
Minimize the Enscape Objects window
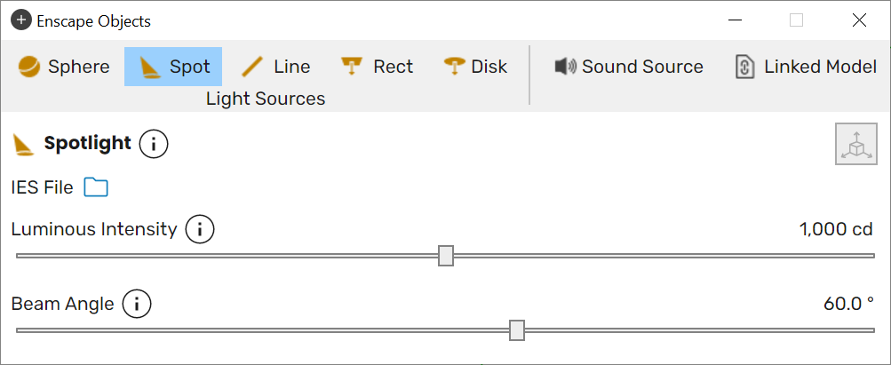click(736, 20)
